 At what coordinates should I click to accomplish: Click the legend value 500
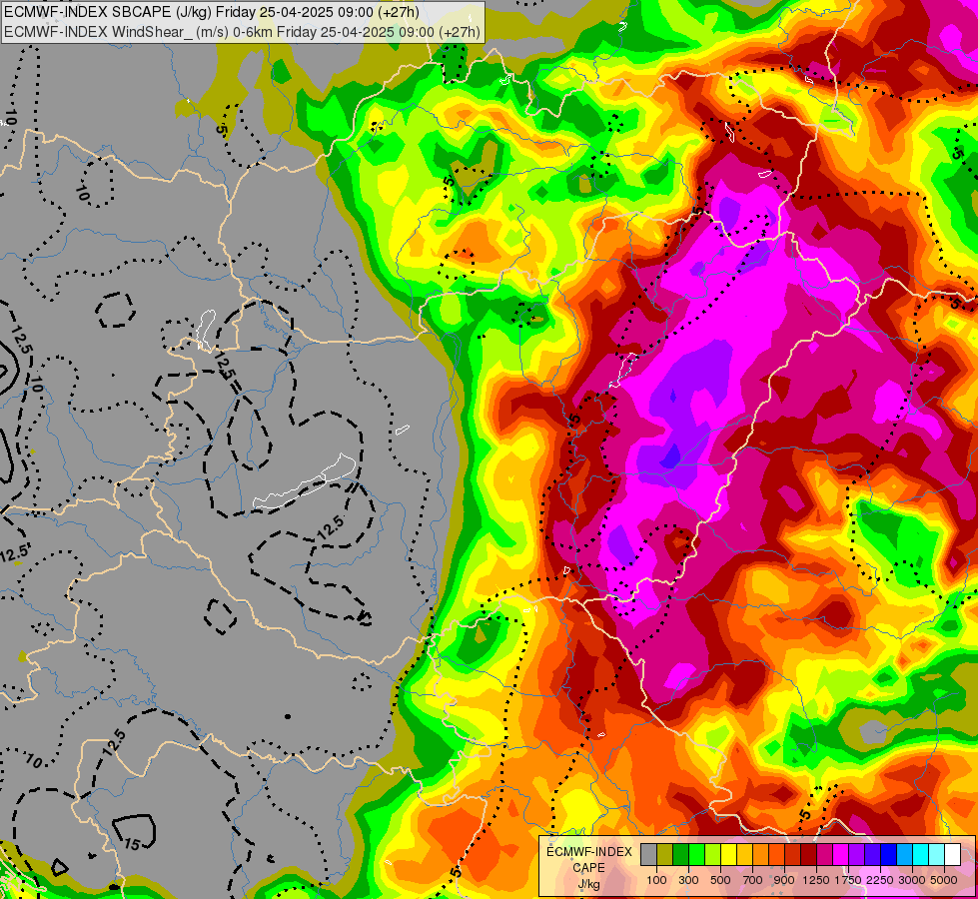(720, 880)
